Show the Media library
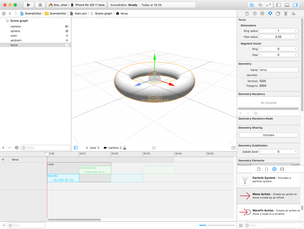The width and height of the screenshot is (304, 229). 282,169
